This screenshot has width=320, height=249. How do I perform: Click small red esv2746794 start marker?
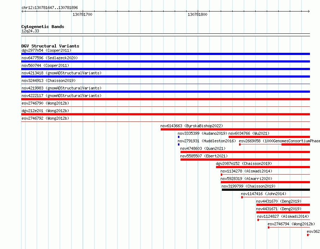269,227
